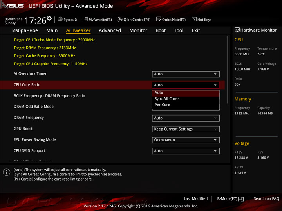Viewport: 282px width, 211px height.
Task: Open the GPU Boost dropdown
Action: 186,129
